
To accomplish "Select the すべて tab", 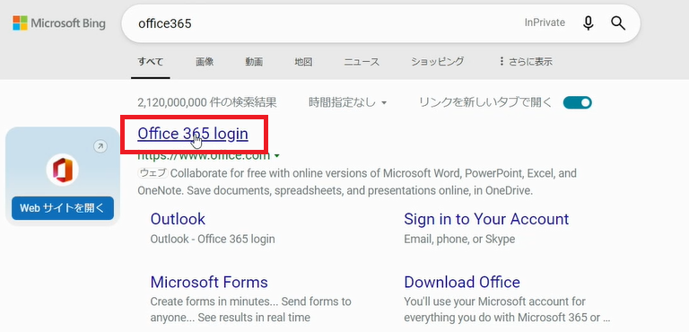I will tap(151, 62).
